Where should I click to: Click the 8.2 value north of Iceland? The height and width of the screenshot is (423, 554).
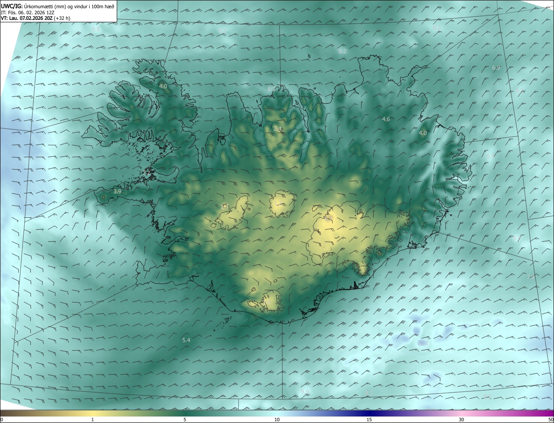point(342,51)
